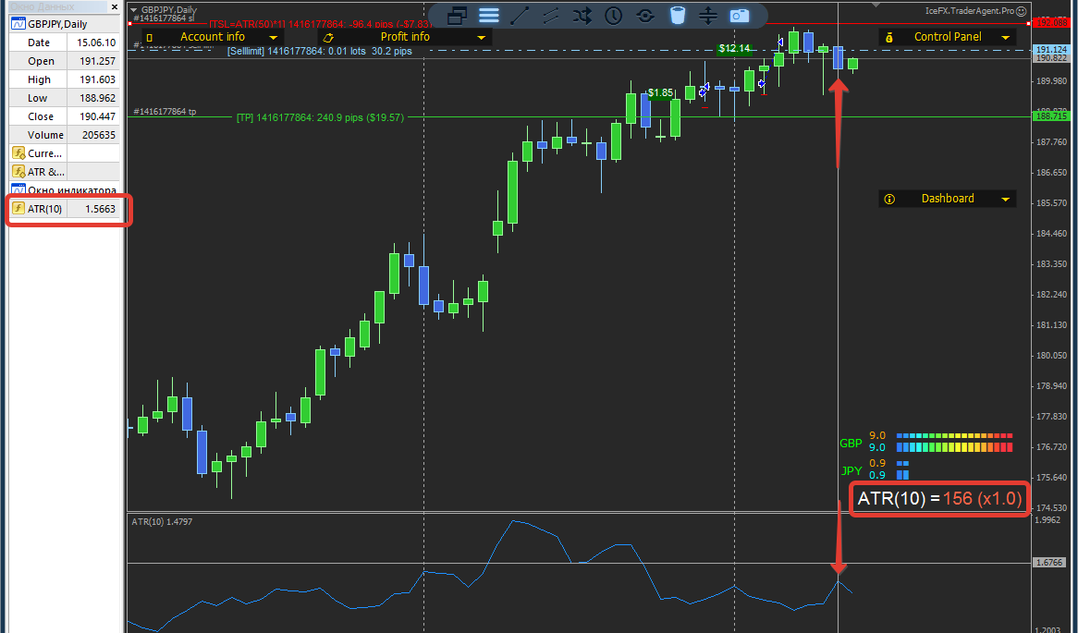Open the Control Panel label

[948, 37]
